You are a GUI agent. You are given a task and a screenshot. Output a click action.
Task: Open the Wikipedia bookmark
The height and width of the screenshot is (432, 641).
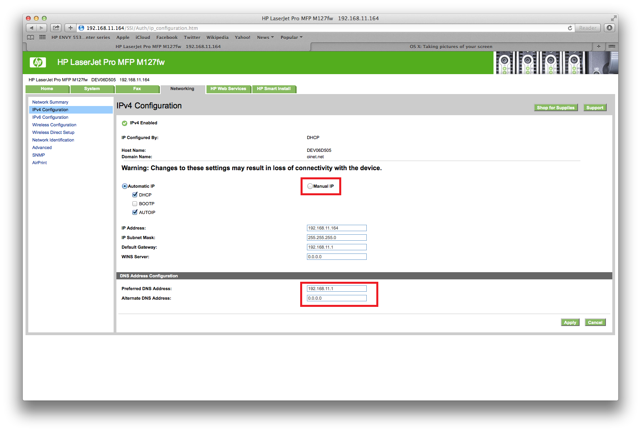[218, 37]
